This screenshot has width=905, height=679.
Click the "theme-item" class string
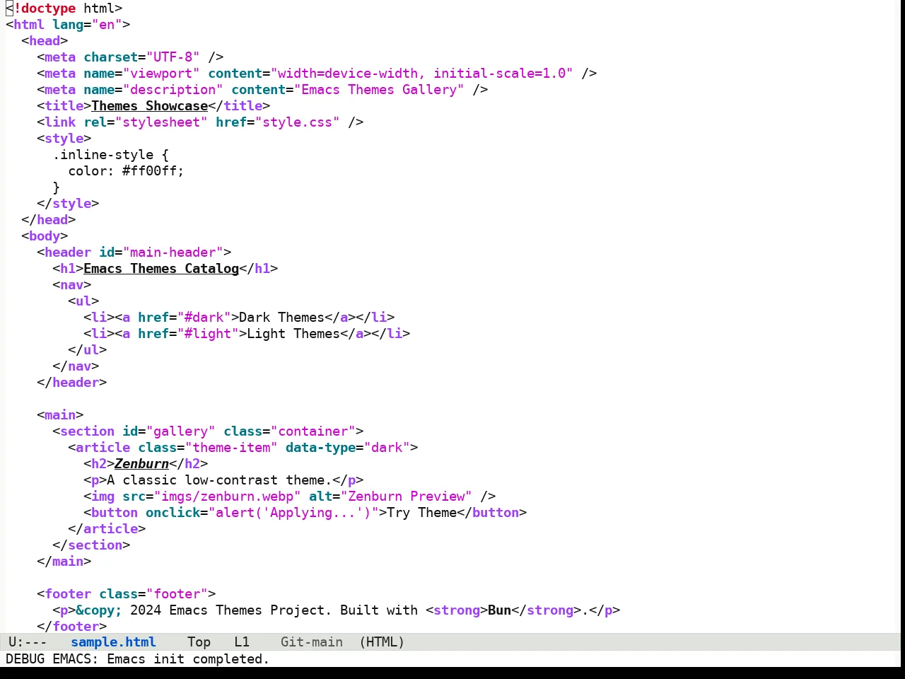tap(231, 448)
